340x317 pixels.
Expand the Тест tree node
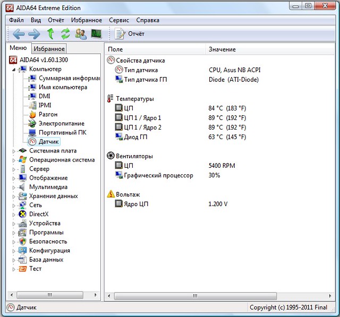tap(14, 269)
